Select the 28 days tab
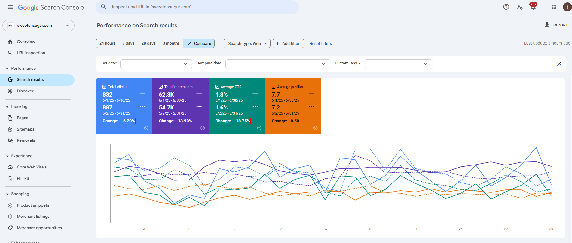The image size is (572, 243). 148,43
